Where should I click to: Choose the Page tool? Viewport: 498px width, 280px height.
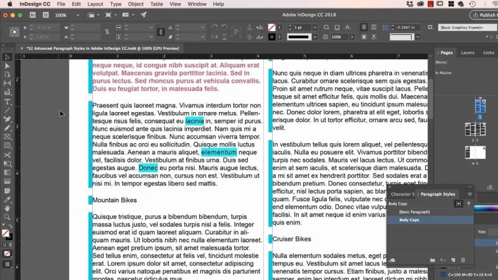(x=7, y=74)
